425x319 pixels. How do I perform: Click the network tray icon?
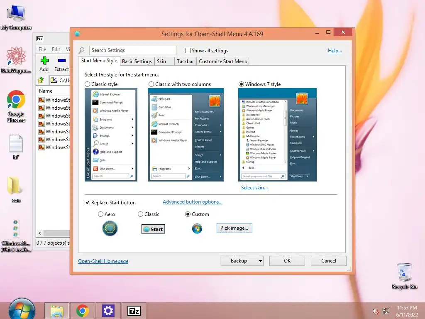tap(386, 311)
